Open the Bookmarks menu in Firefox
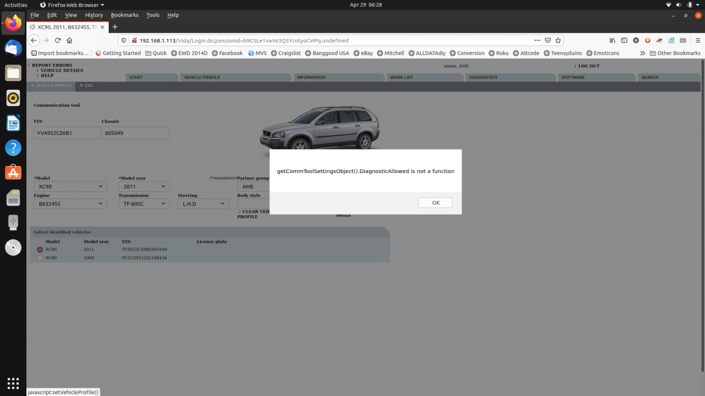This screenshot has width=705, height=396. (125, 15)
